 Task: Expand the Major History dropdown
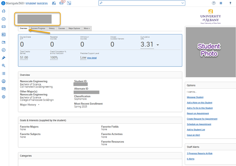(x=38, y=105)
